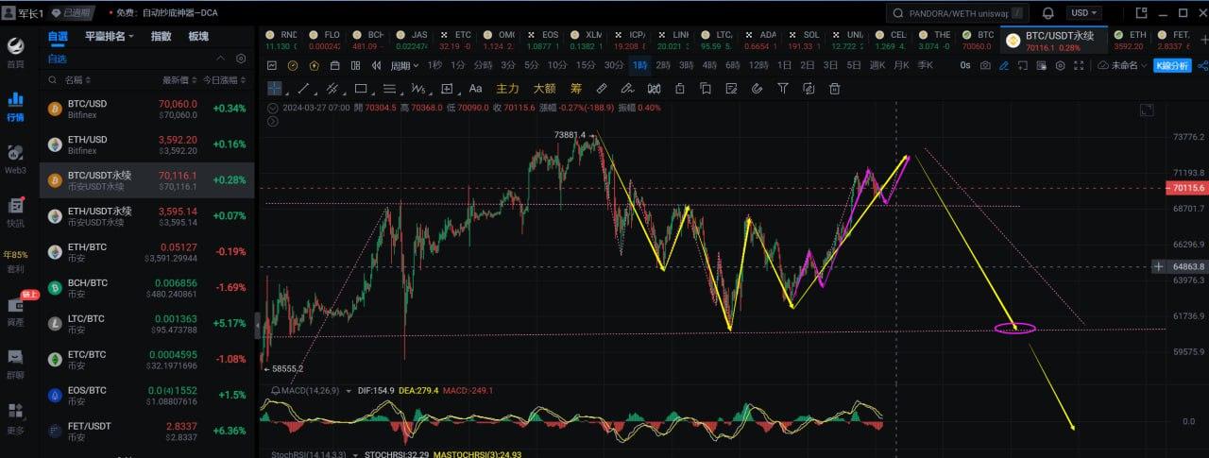This screenshot has height=458, width=1209.
Task: Open the LTC symbol tab
Action: [x=719, y=39]
